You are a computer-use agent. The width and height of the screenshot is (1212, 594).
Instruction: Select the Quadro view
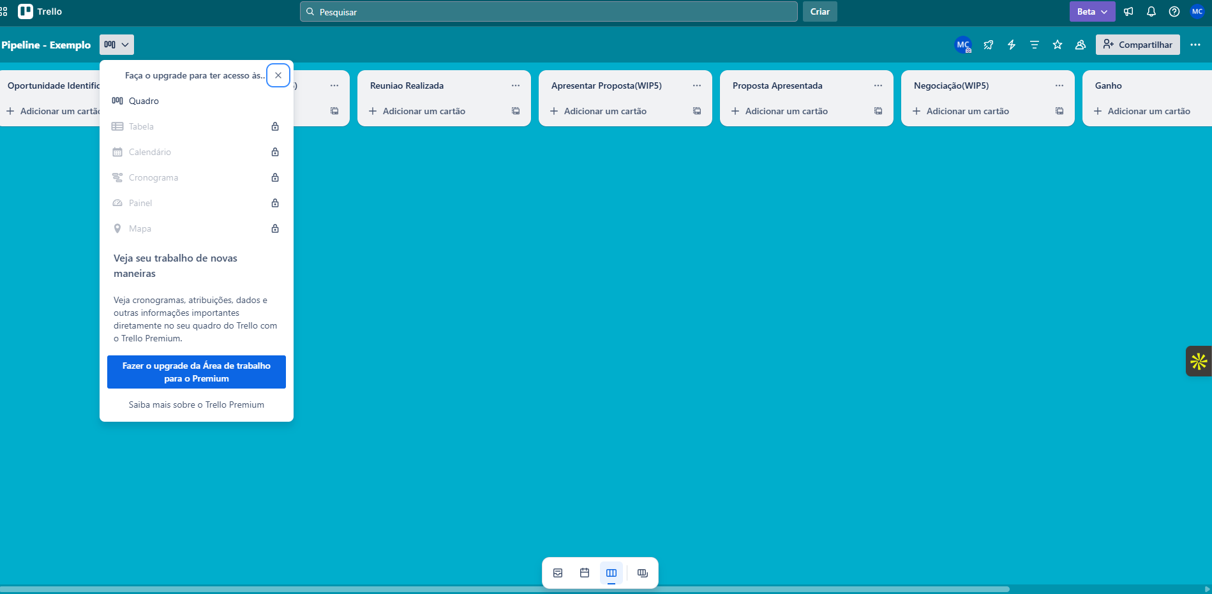point(197,101)
